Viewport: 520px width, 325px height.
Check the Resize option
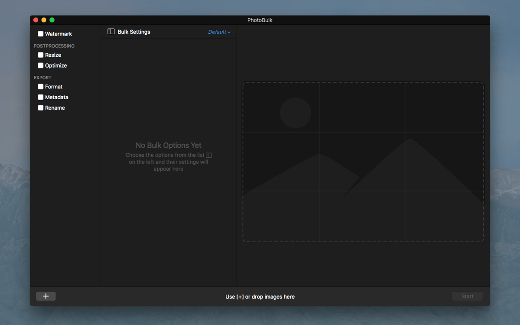click(x=40, y=55)
